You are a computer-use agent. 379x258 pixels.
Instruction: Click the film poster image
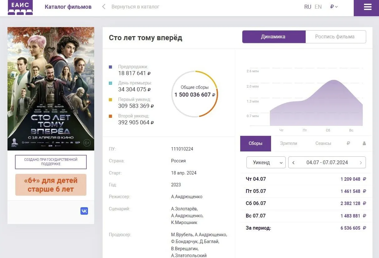click(51, 89)
